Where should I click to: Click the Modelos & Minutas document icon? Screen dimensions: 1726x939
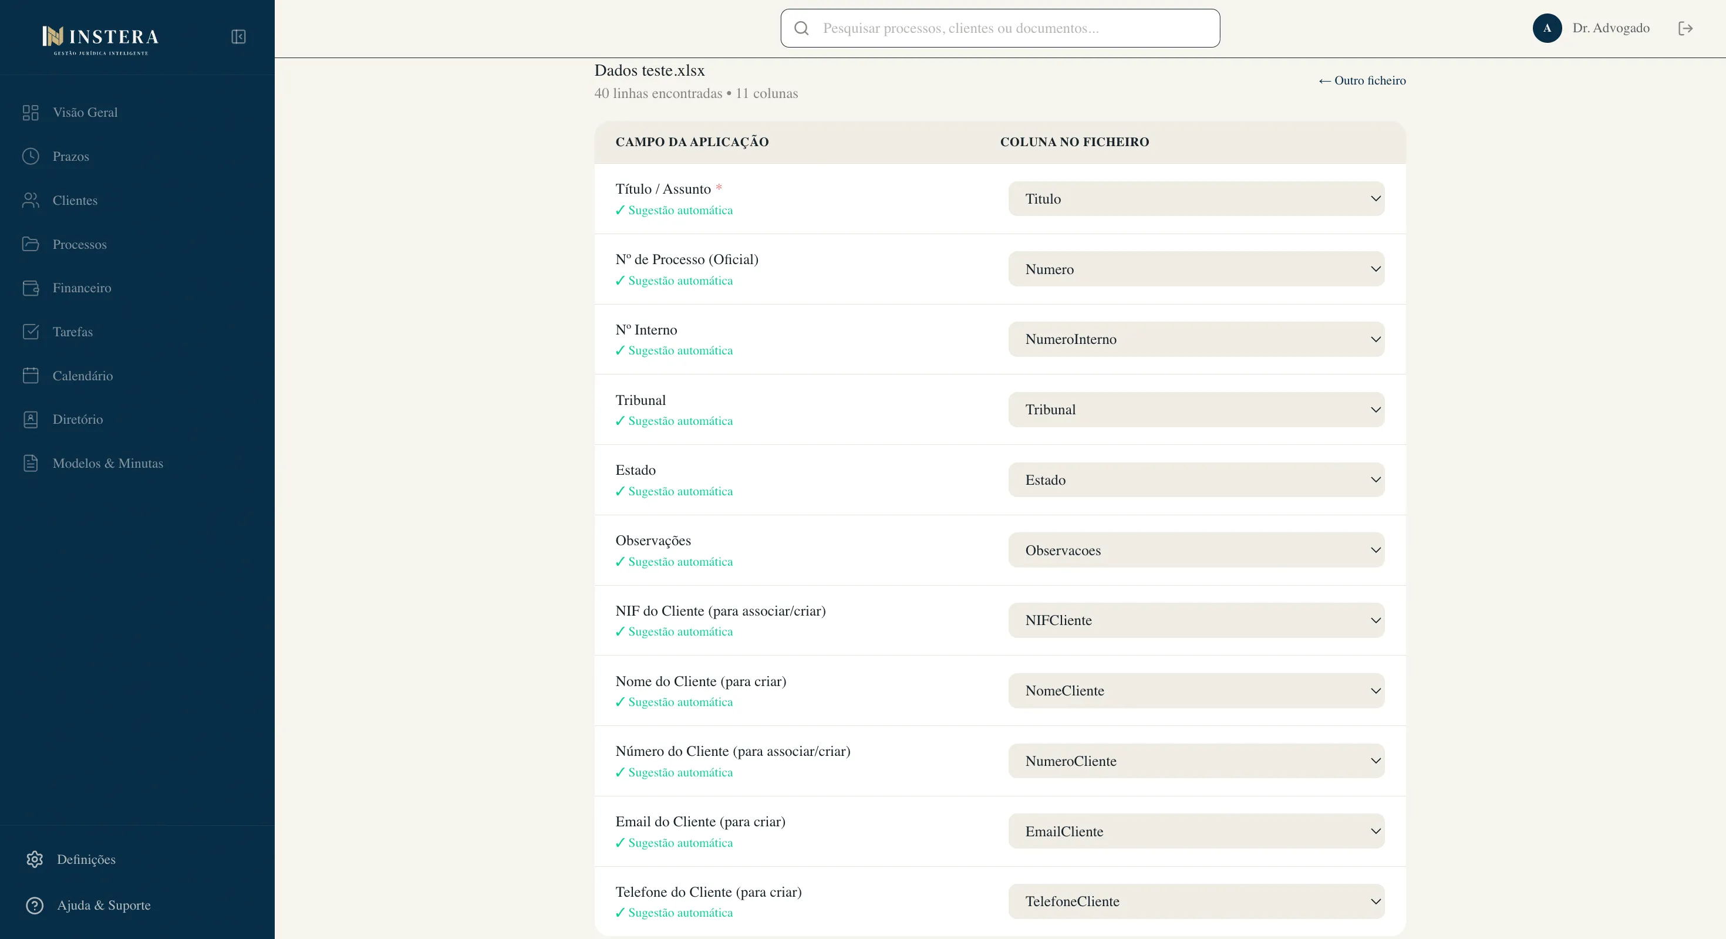31,464
